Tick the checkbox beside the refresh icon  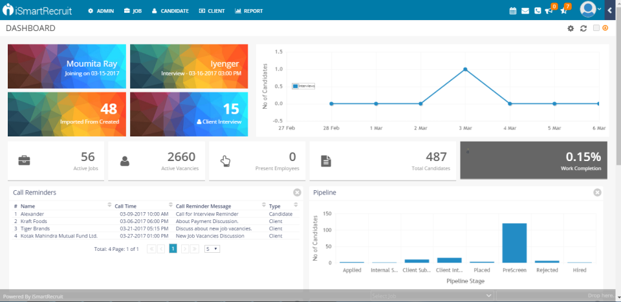596,28
